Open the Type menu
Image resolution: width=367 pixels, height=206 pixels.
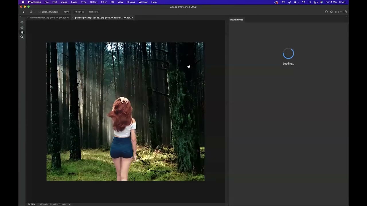[84, 2]
